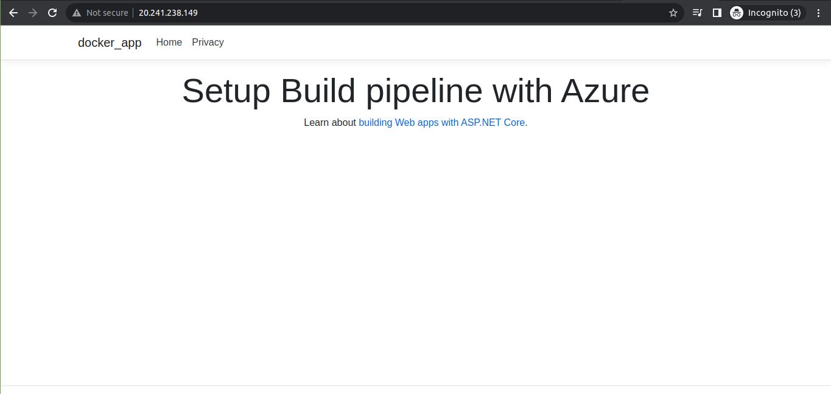Follow the building Web apps with ASP.NET Core link
The height and width of the screenshot is (394, 831).
point(442,122)
